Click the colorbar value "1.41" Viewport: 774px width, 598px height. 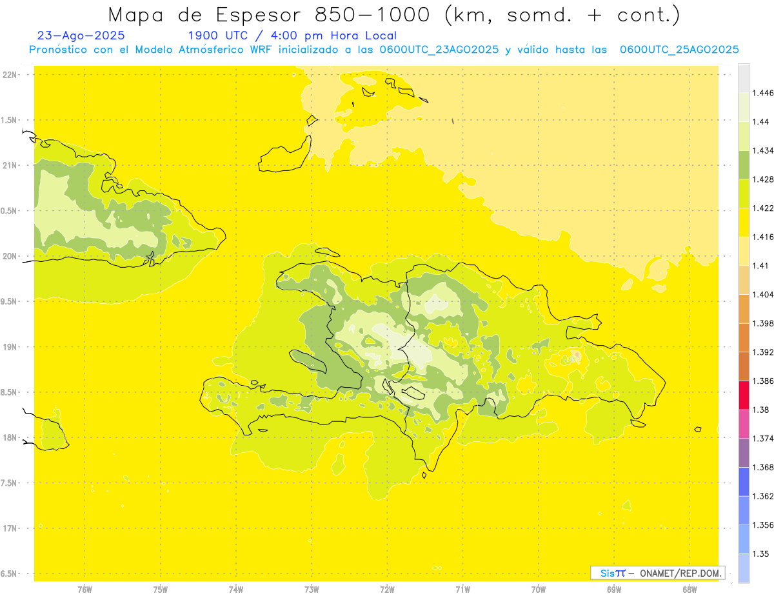(761, 266)
